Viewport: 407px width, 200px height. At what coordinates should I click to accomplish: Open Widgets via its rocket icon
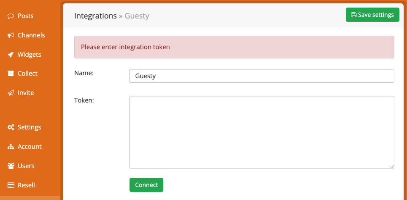point(11,55)
